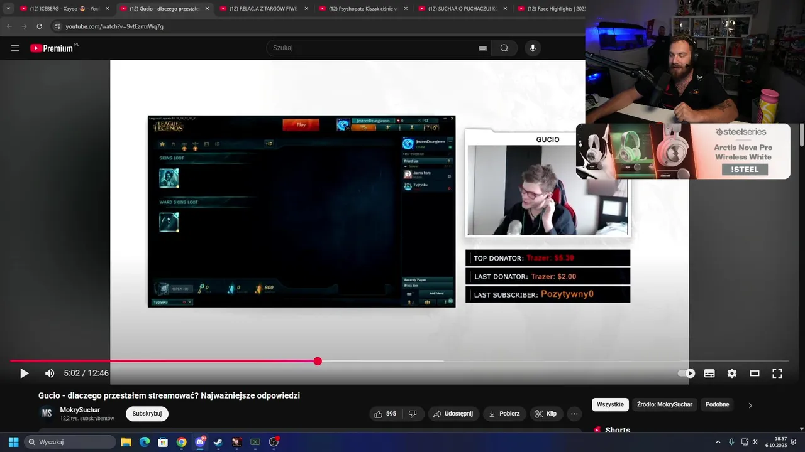
Task: Open MokrySuchar channel avatar
Action: [x=47, y=413]
